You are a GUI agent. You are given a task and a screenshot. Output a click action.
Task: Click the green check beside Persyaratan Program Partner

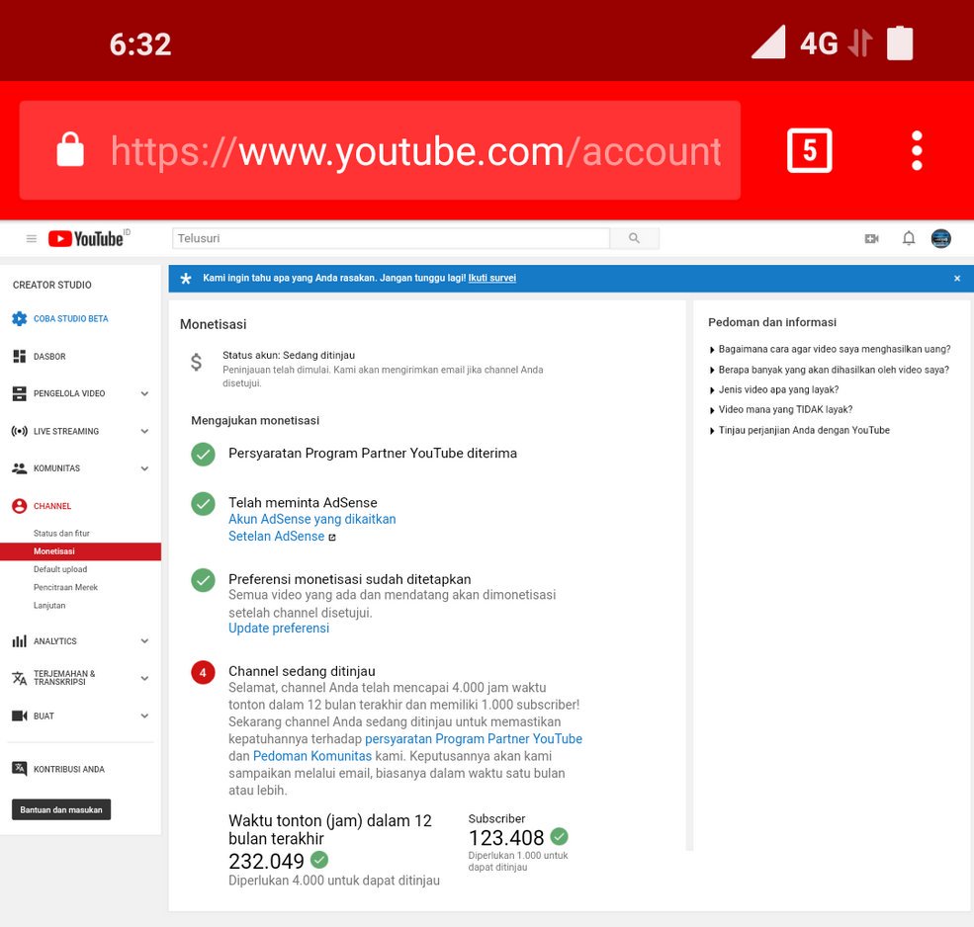(203, 454)
